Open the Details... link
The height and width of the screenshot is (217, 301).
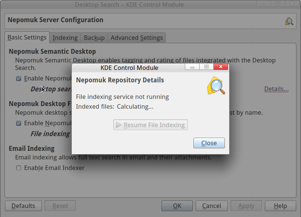coord(276,89)
